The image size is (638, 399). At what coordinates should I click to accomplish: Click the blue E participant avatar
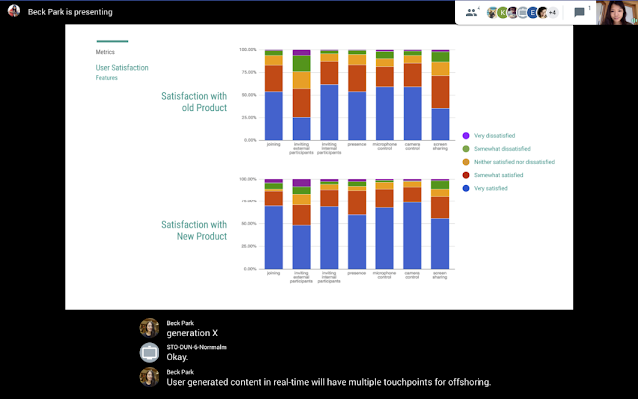point(532,12)
